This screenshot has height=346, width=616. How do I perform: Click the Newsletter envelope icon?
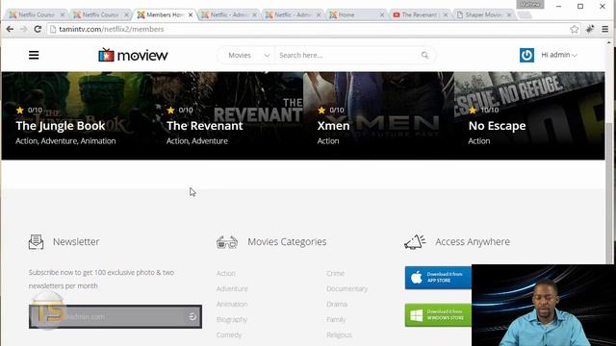coord(37,242)
